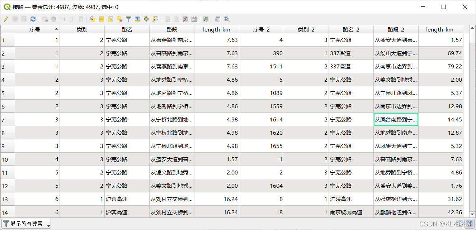Click the cell containing 1655
Viewport: 476px width, 230px height.
click(x=261, y=146)
